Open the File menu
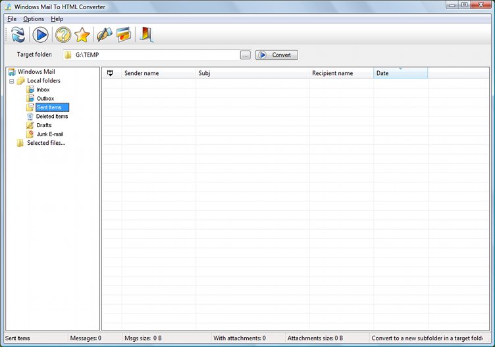495x347 pixels. (x=12, y=19)
